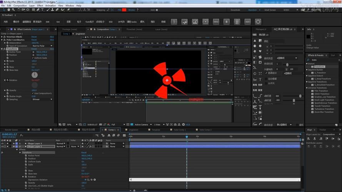Open blending mode dropdown for Shape Layer 2
Viewport: 342px width, 192px height.
click(61, 144)
